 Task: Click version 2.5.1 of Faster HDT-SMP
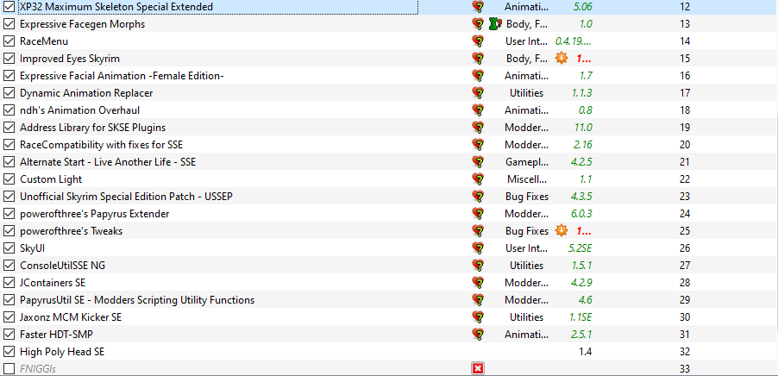pyautogui.click(x=581, y=335)
